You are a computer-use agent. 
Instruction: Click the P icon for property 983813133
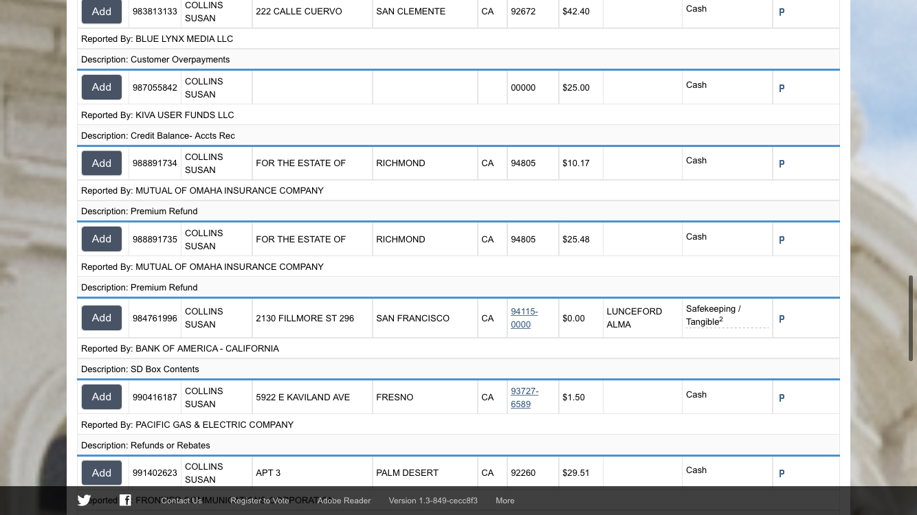point(782,12)
